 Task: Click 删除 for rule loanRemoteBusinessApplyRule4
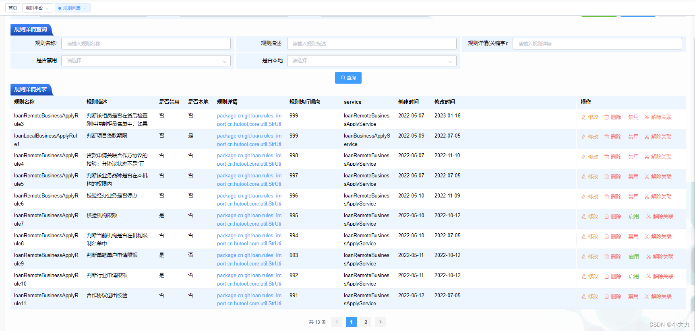(612, 157)
